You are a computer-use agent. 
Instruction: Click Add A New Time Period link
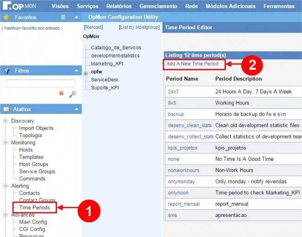(x=192, y=64)
